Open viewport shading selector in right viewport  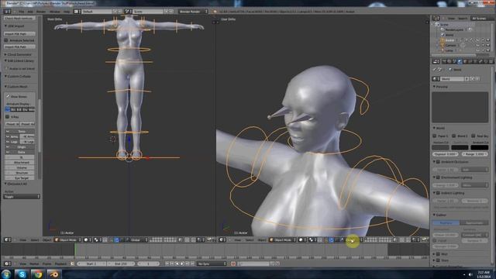coord(302,239)
